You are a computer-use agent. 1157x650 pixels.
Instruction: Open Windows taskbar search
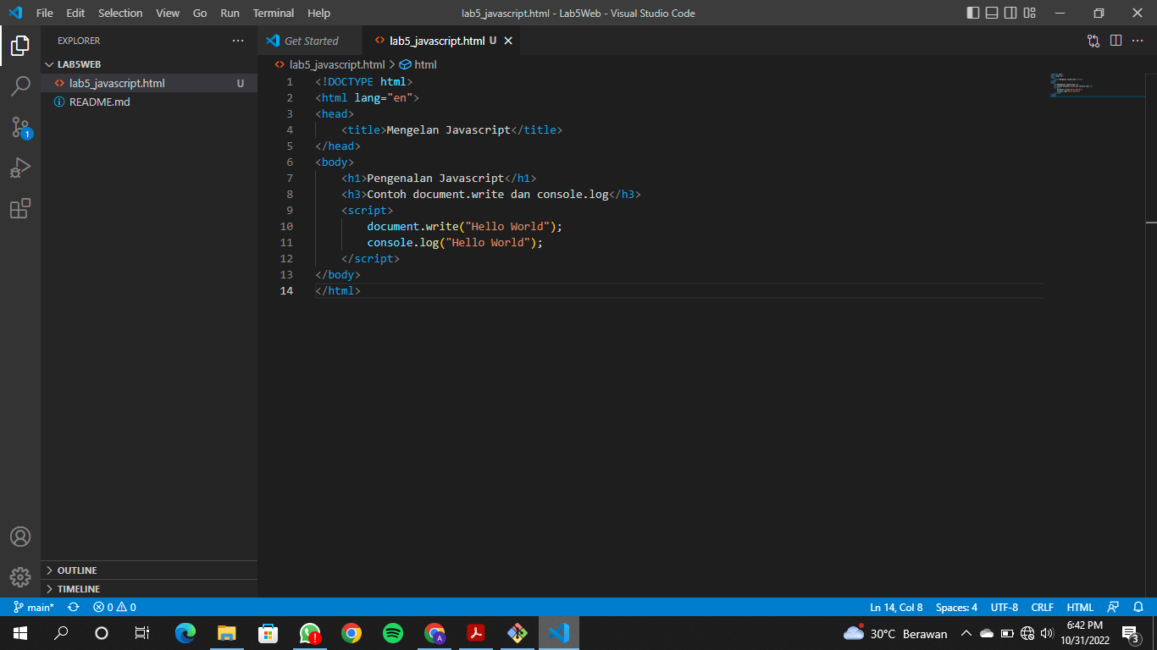(x=61, y=633)
